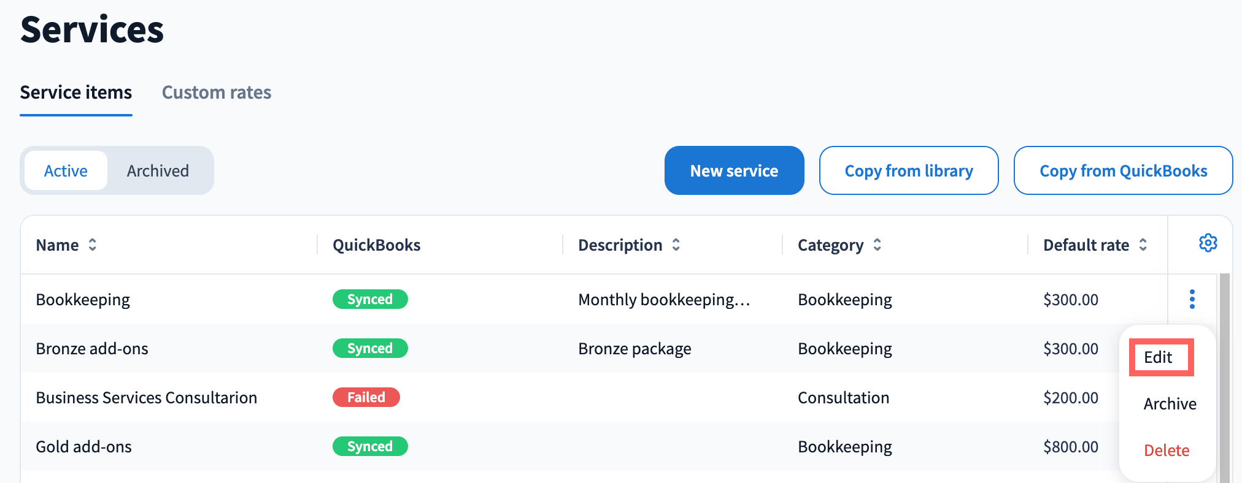Image resolution: width=1242 pixels, height=483 pixels.
Task: Click Copy from library button
Action: 908,171
